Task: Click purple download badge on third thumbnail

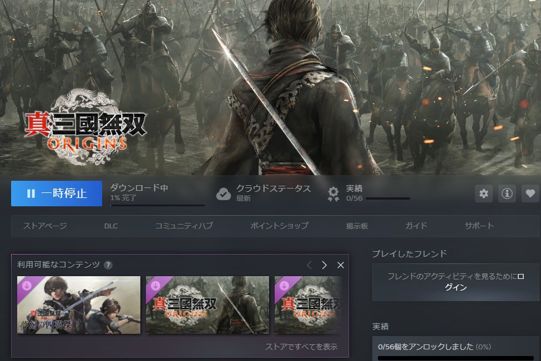Action: [x=284, y=286]
